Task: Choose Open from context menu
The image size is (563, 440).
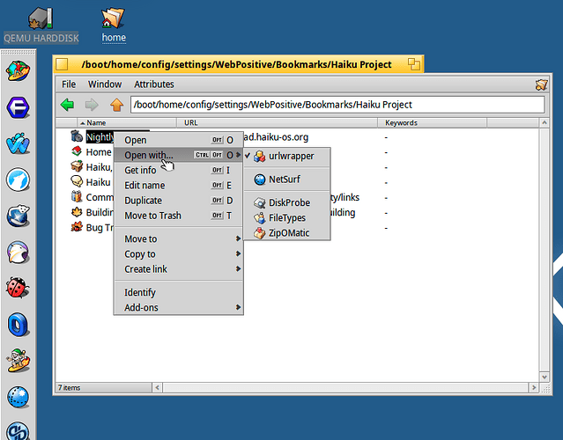Action: click(x=179, y=140)
